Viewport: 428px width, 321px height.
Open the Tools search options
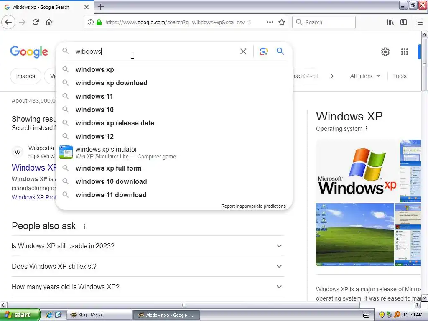(x=400, y=76)
